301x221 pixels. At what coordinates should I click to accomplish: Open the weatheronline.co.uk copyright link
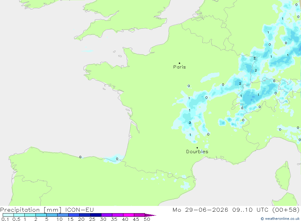pos(280,219)
